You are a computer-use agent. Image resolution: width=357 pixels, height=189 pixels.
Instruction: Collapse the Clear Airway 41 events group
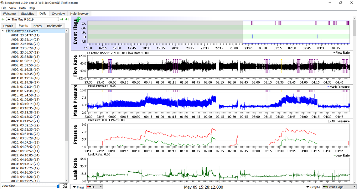[3, 31]
